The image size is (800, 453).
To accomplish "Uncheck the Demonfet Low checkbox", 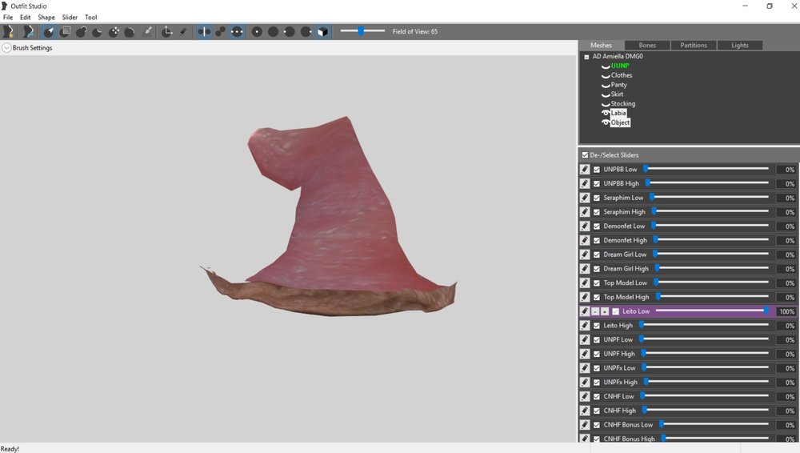I will coord(597,226).
